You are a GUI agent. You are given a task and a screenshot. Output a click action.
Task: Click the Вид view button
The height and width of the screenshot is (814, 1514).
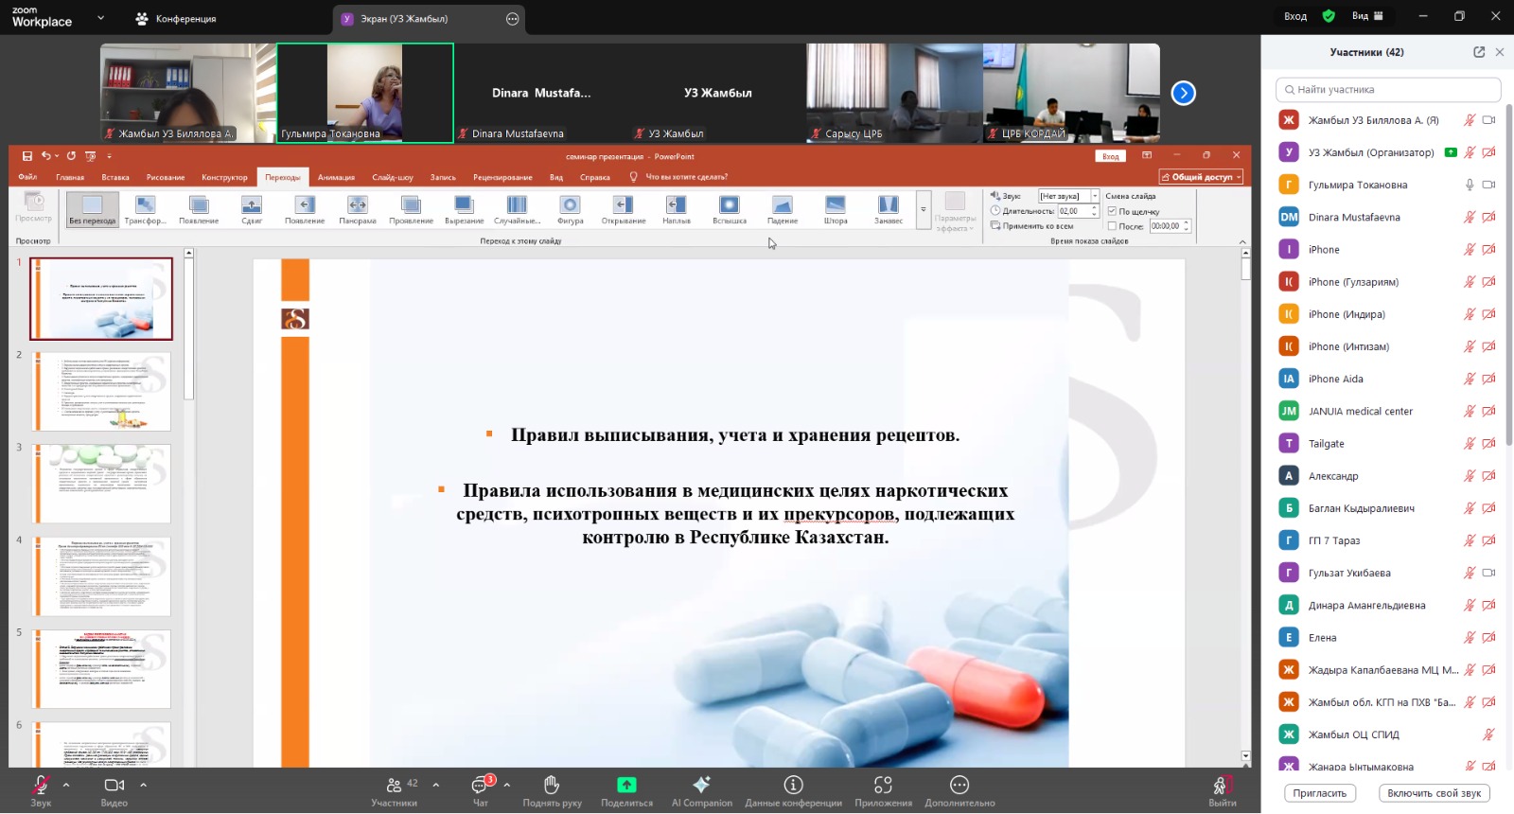coord(1367,16)
